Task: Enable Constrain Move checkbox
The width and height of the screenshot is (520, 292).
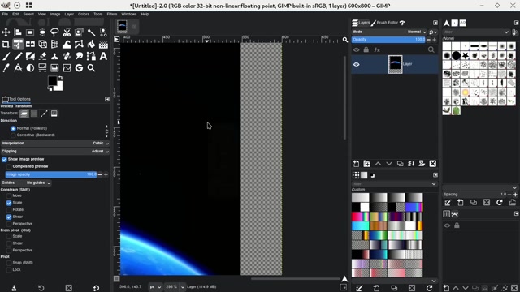Action: 9,196
